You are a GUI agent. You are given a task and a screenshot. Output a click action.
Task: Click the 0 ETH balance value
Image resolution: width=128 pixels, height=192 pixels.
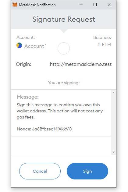pyautogui.click(x=104, y=45)
